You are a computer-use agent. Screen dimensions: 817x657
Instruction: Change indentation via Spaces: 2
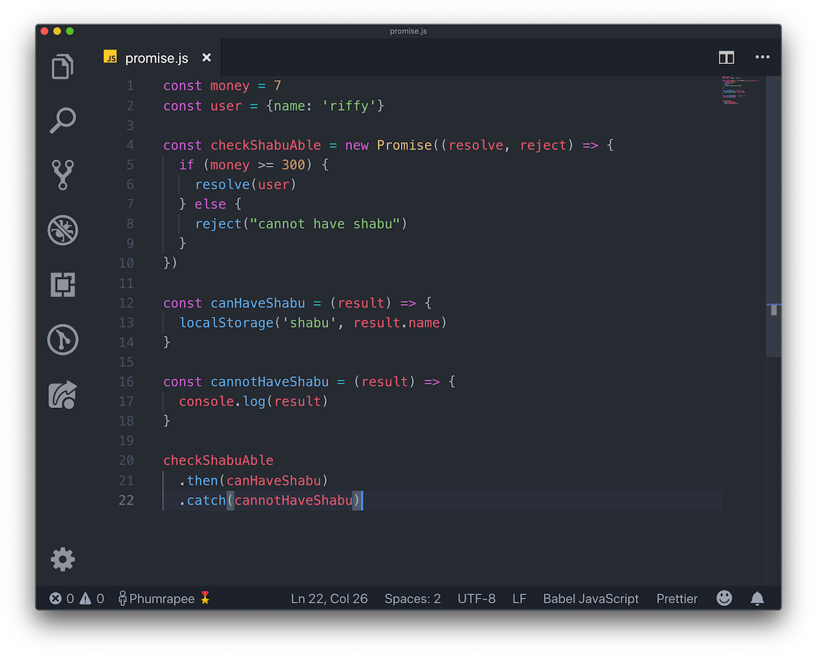coord(413,599)
